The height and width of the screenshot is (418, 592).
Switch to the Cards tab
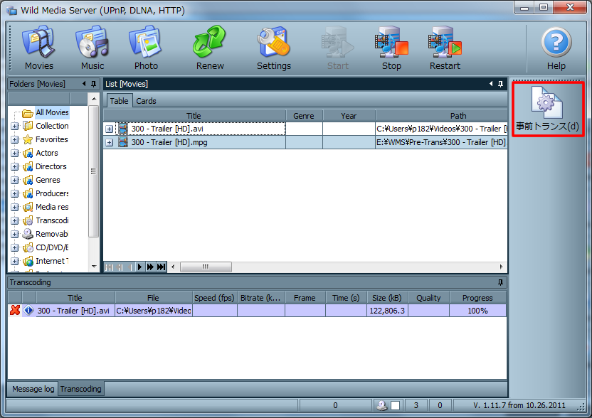pyautogui.click(x=146, y=101)
